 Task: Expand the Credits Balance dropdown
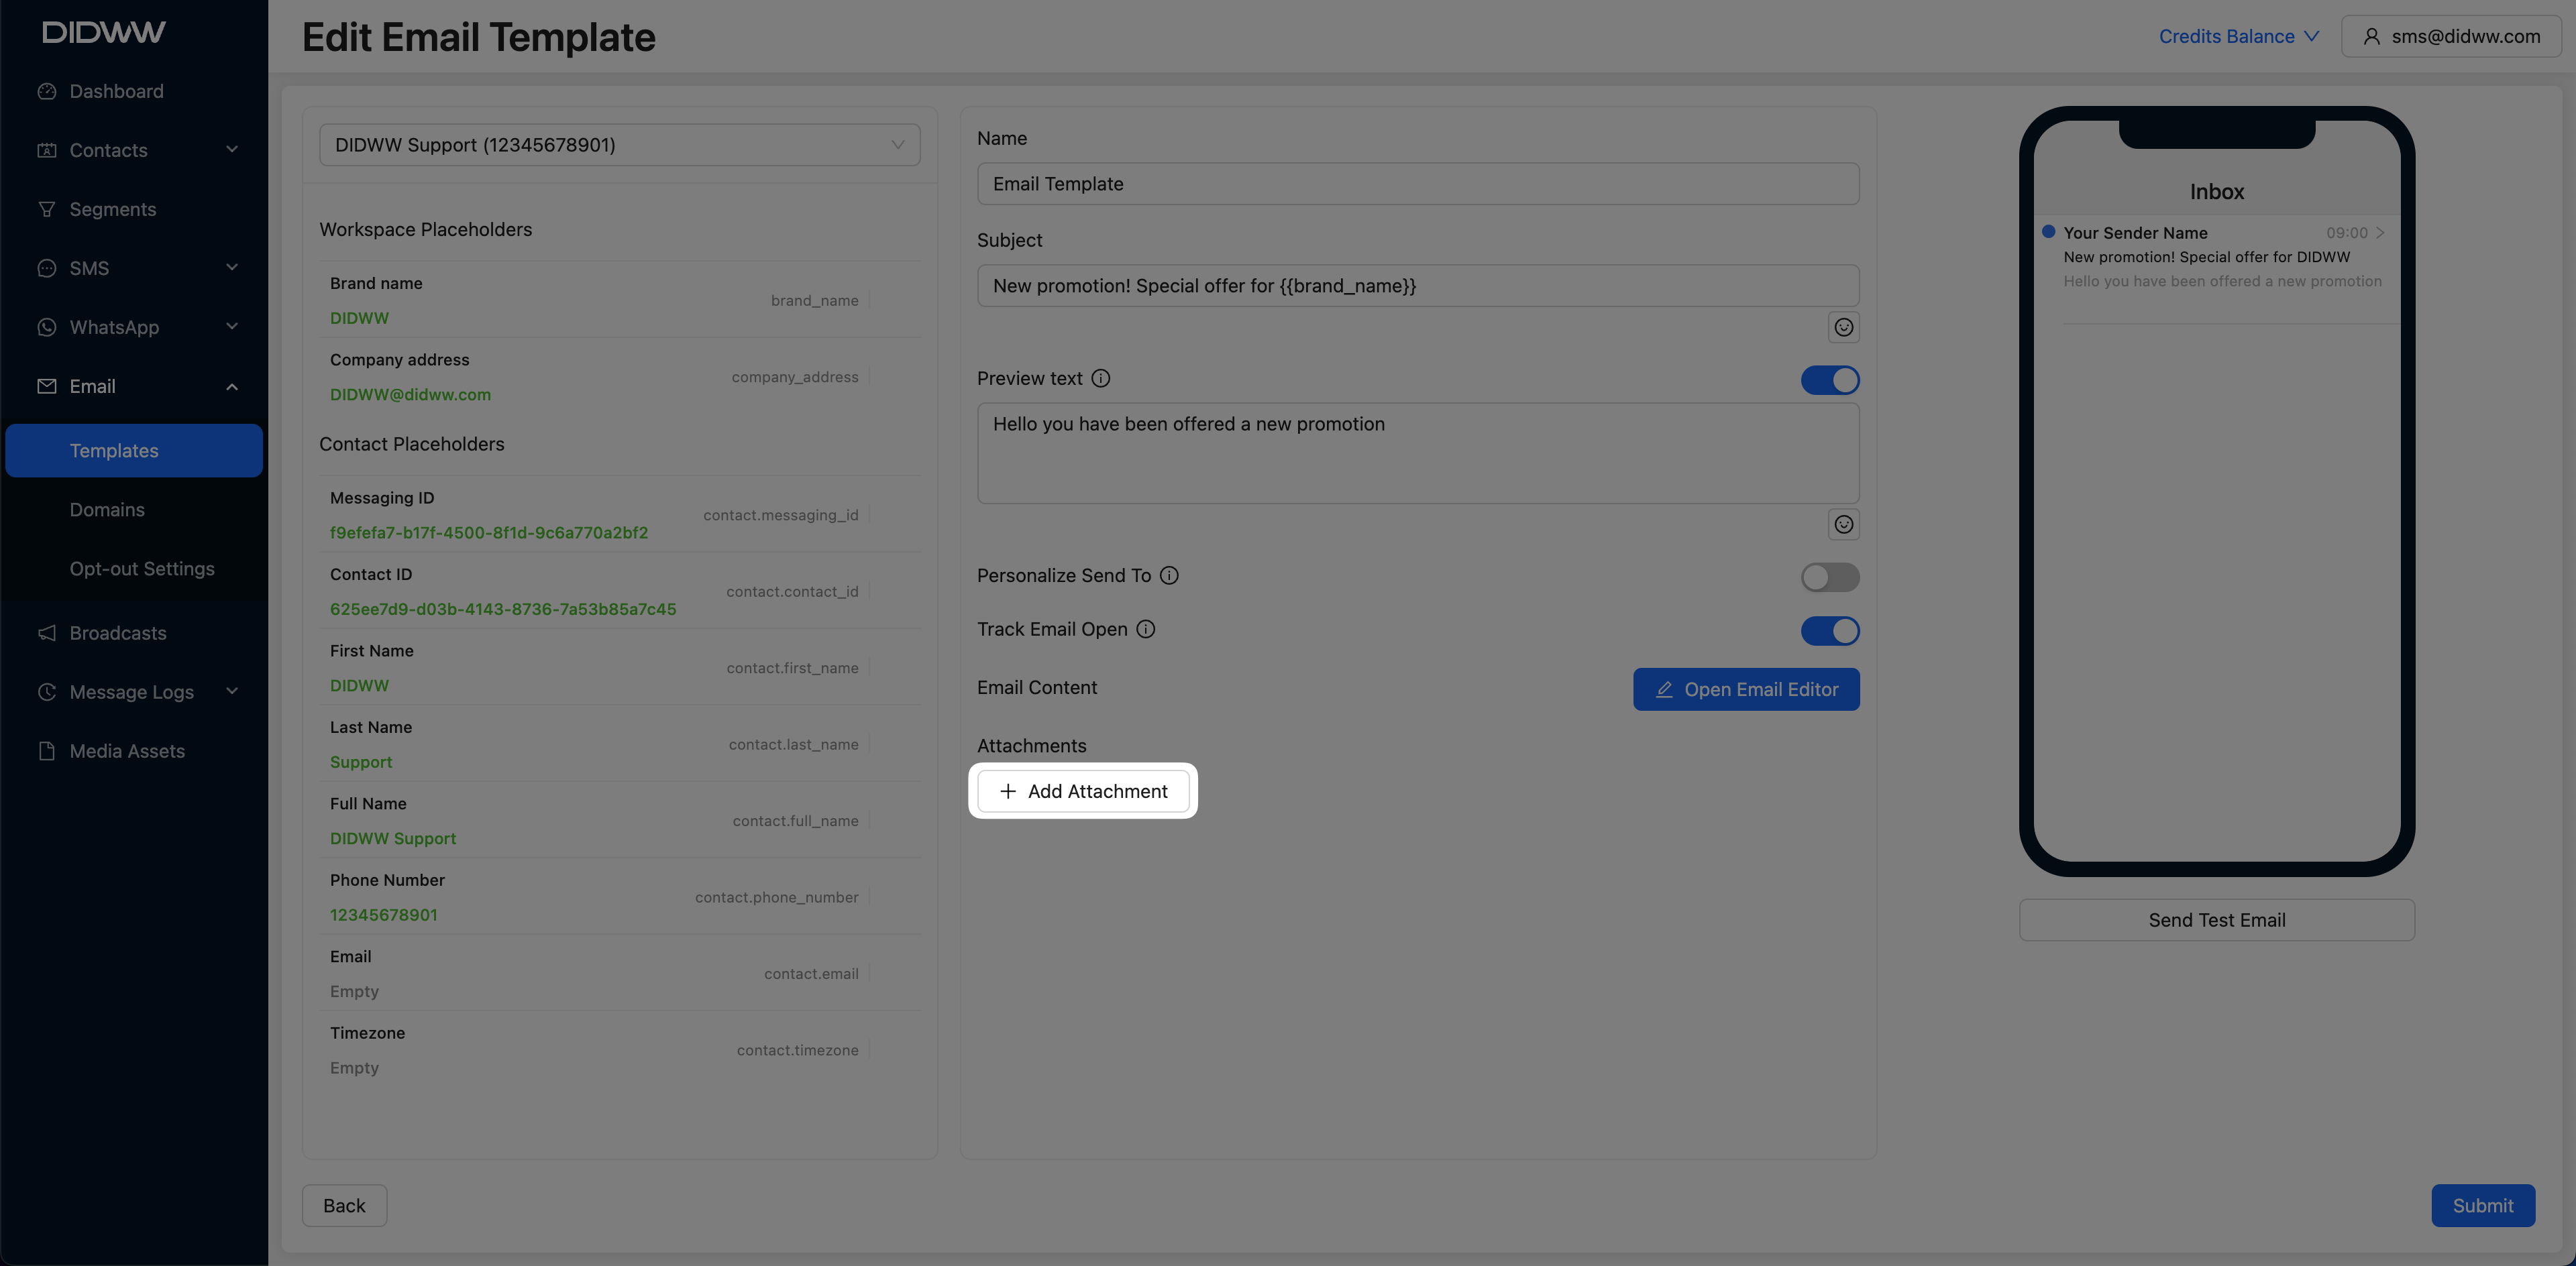click(2238, 37)
